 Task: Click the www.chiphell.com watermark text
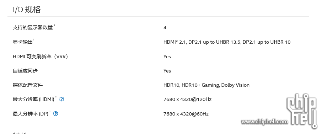tap(264, 122)
